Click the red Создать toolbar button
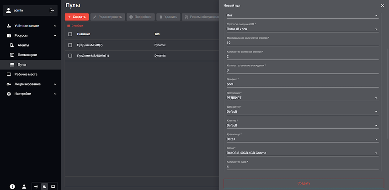 pyautogui.click(x=76, y=17)
